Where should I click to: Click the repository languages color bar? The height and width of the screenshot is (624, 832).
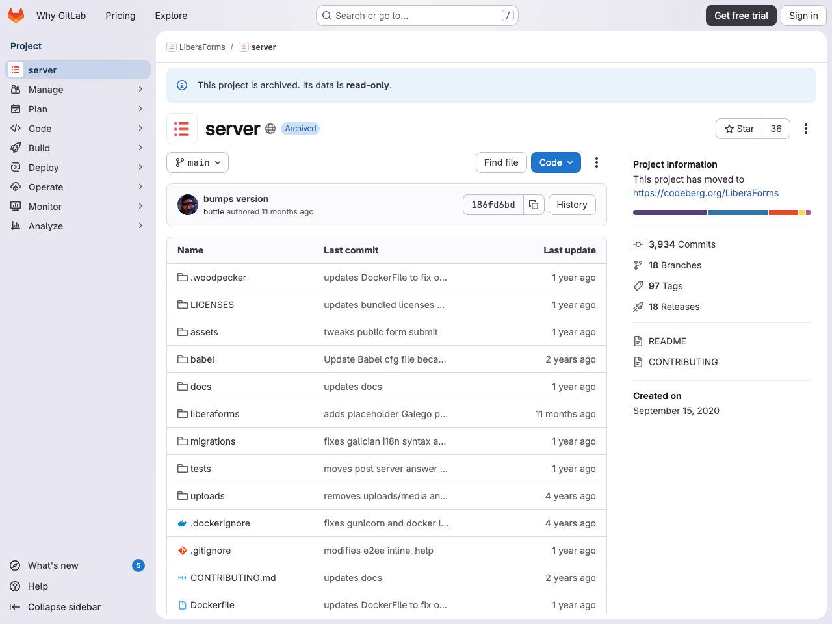click(721, 212)
